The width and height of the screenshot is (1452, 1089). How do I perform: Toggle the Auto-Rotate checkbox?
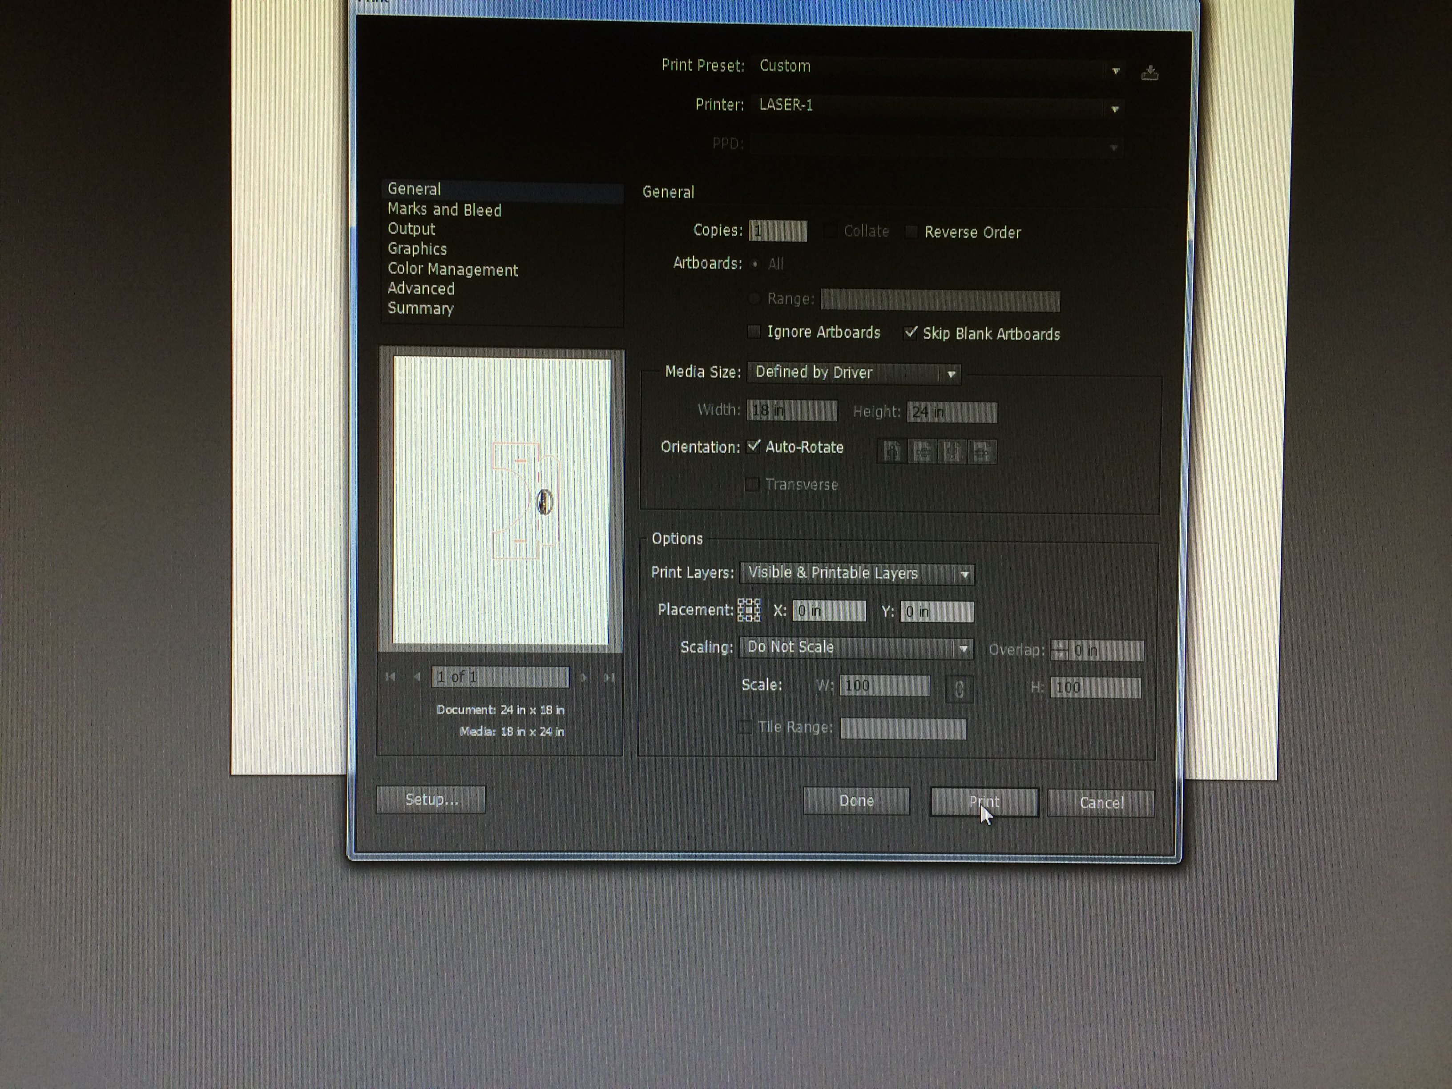click(754, 446)
